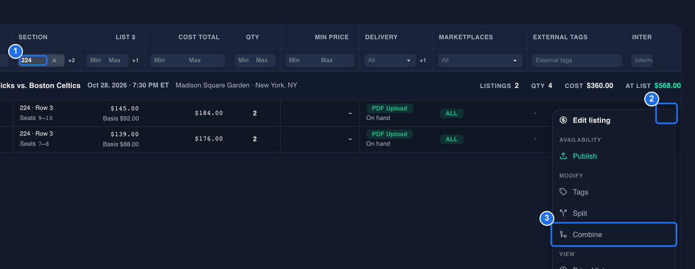695x269 pixels.
Task: Click the Cost Total column header
Action: pos(199,37)
